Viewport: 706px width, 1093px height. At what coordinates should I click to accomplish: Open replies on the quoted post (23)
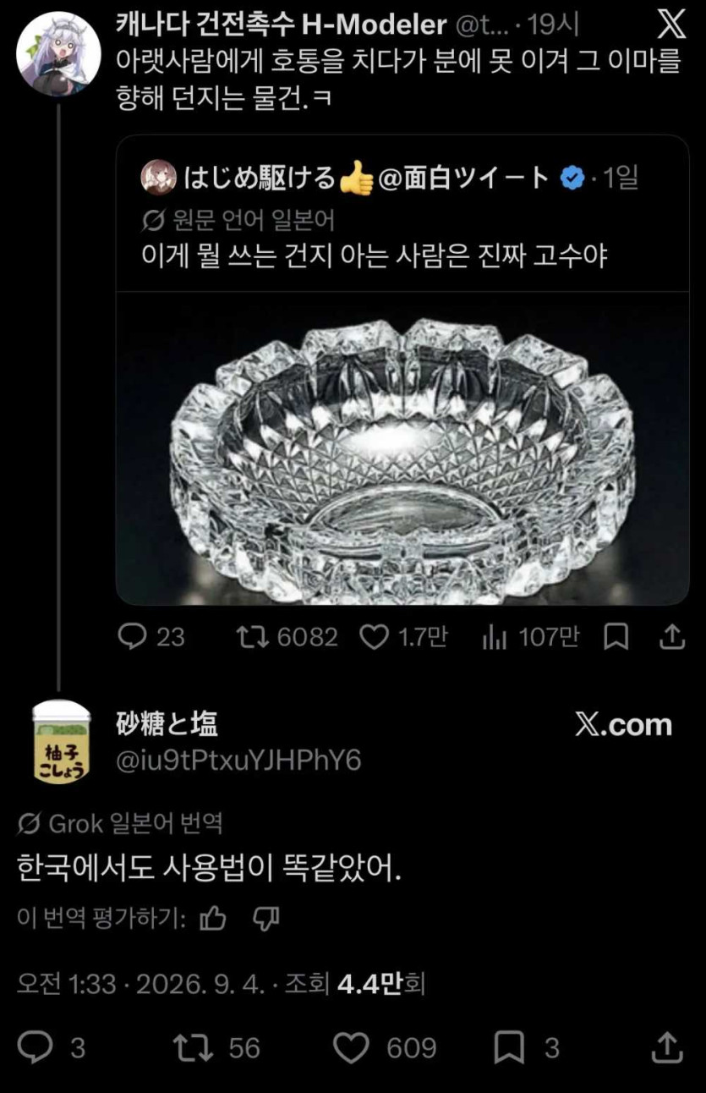151,637
